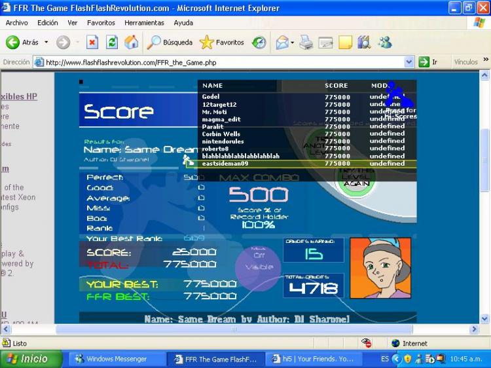The height and width of the screenshot is (368, 491).
Task: Click the Total Credits 4718 box
Action: [314, 285]
